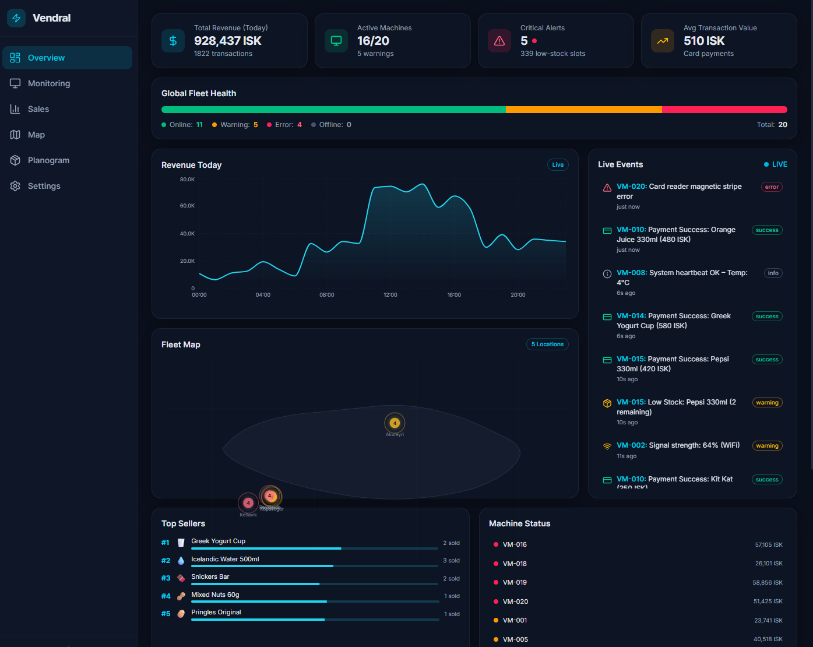Click the 5 Locations button on Fleet Map
The width and height of the screenshot is (813, 647).
(547, 344)
